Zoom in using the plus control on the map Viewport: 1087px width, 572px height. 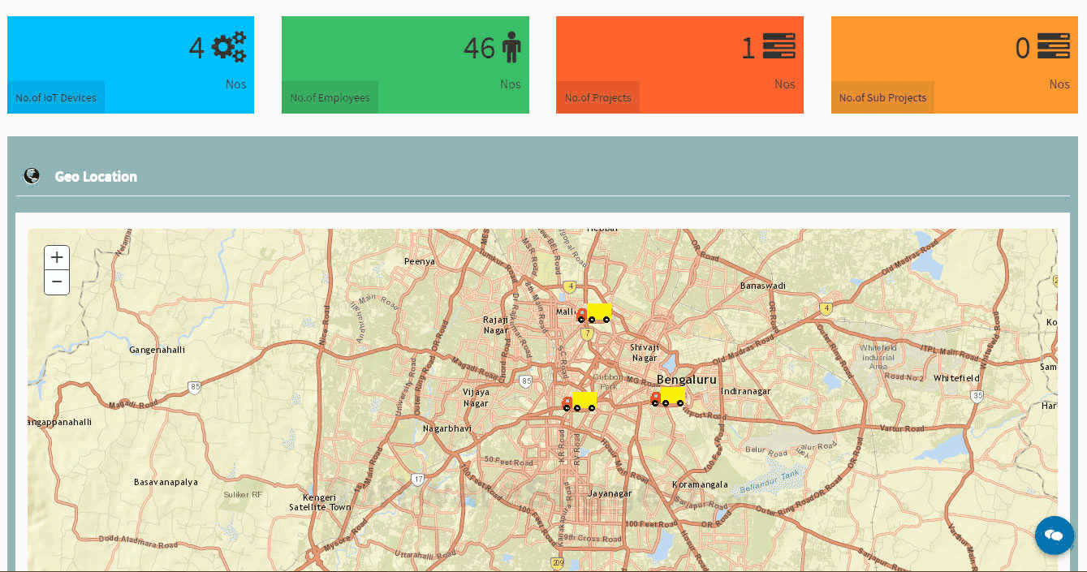coord(56,257)
